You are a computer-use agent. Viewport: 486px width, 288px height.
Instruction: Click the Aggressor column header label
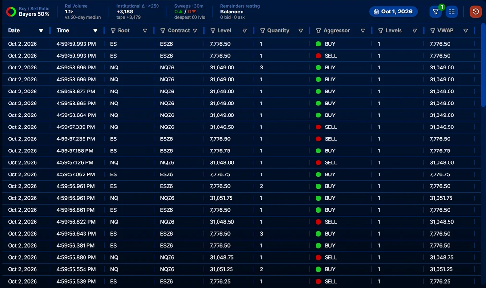pyautogui.click(x=336, y=30)
